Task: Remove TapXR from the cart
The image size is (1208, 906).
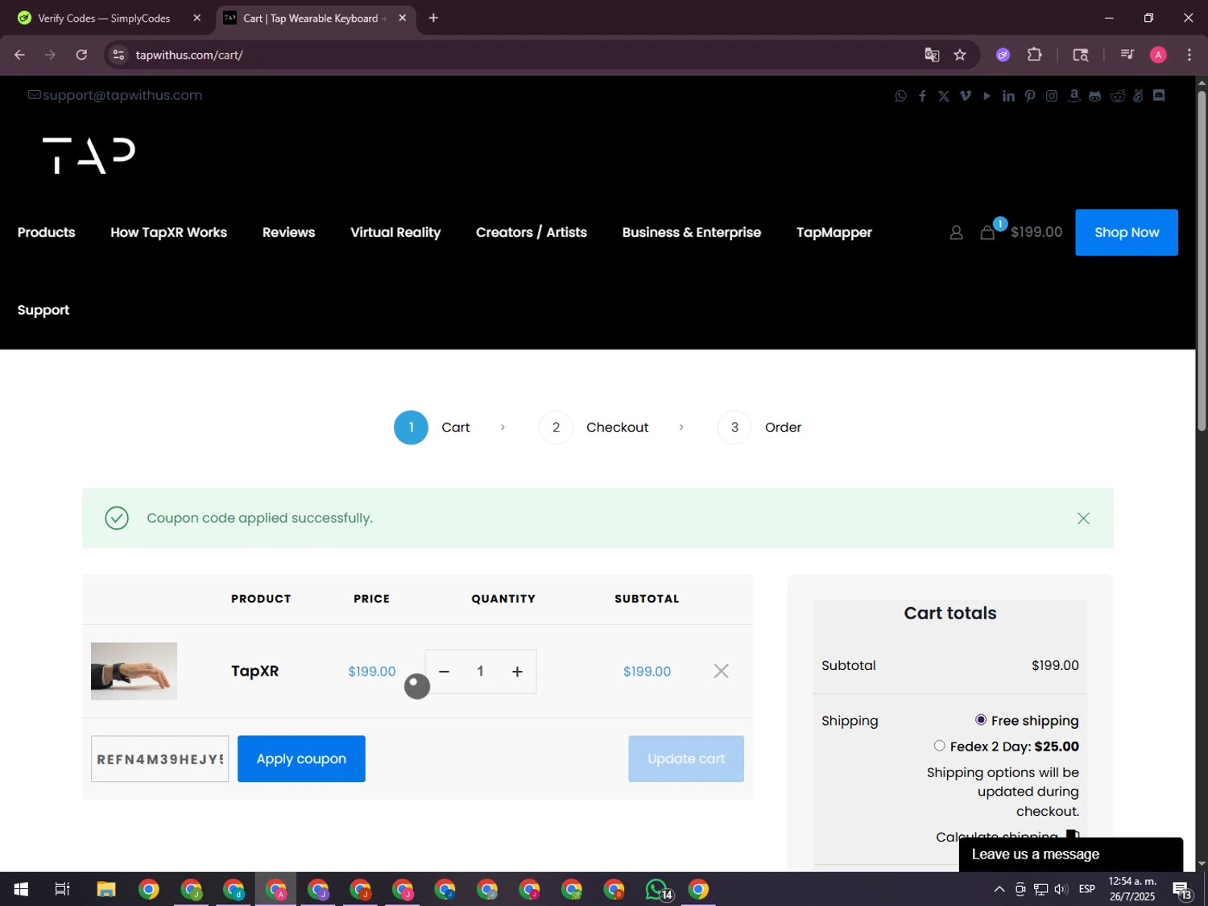Action: [x=721, y=671]
